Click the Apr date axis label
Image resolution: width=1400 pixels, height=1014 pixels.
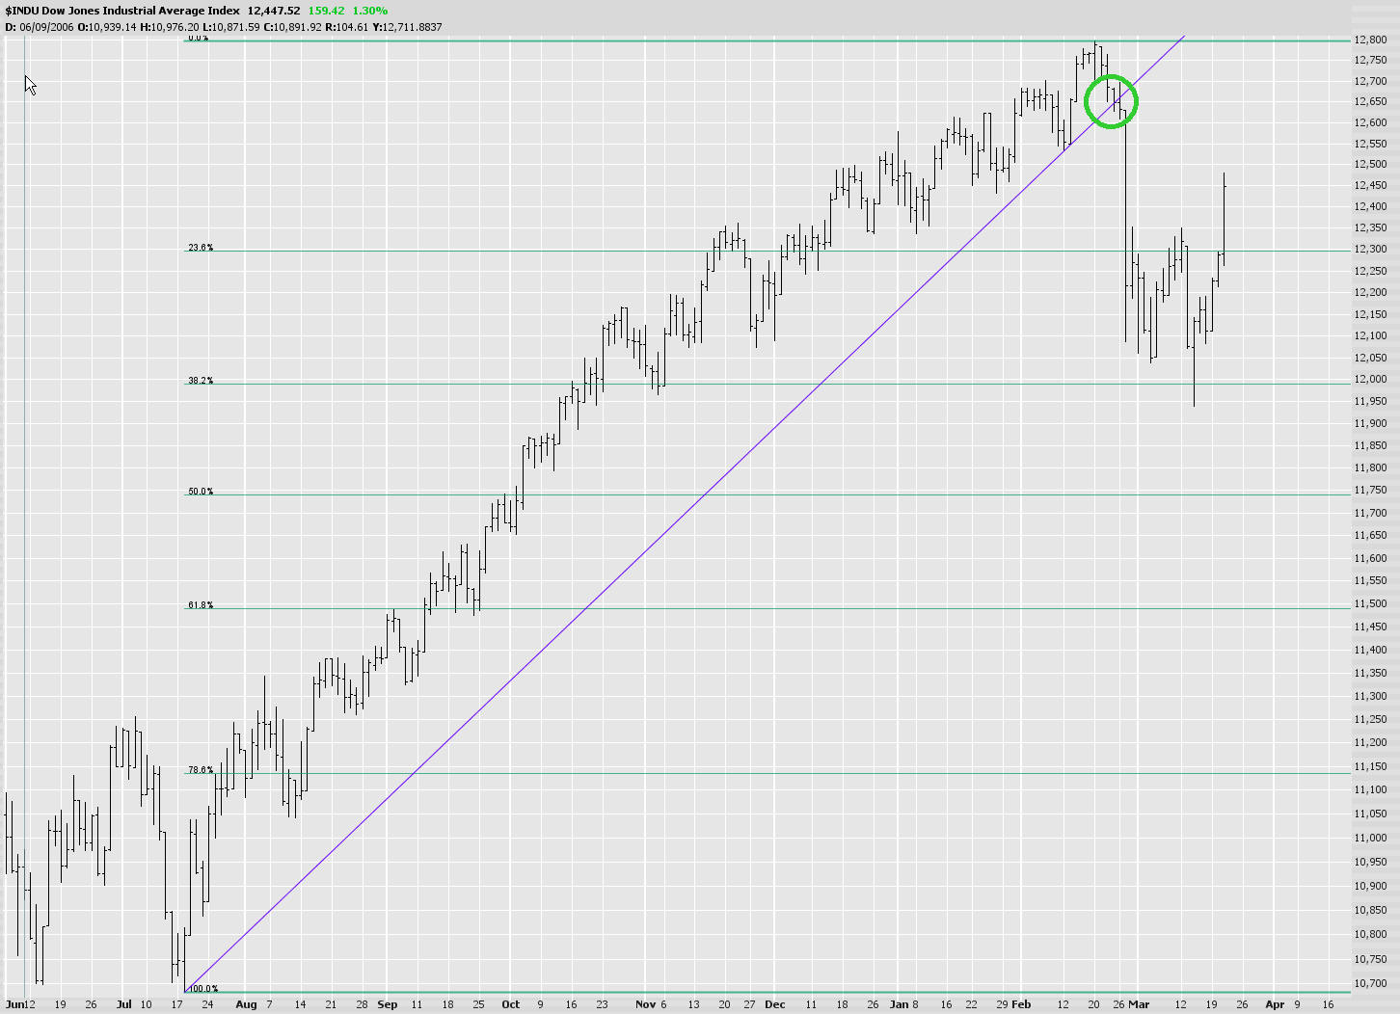(1275, 1004)
